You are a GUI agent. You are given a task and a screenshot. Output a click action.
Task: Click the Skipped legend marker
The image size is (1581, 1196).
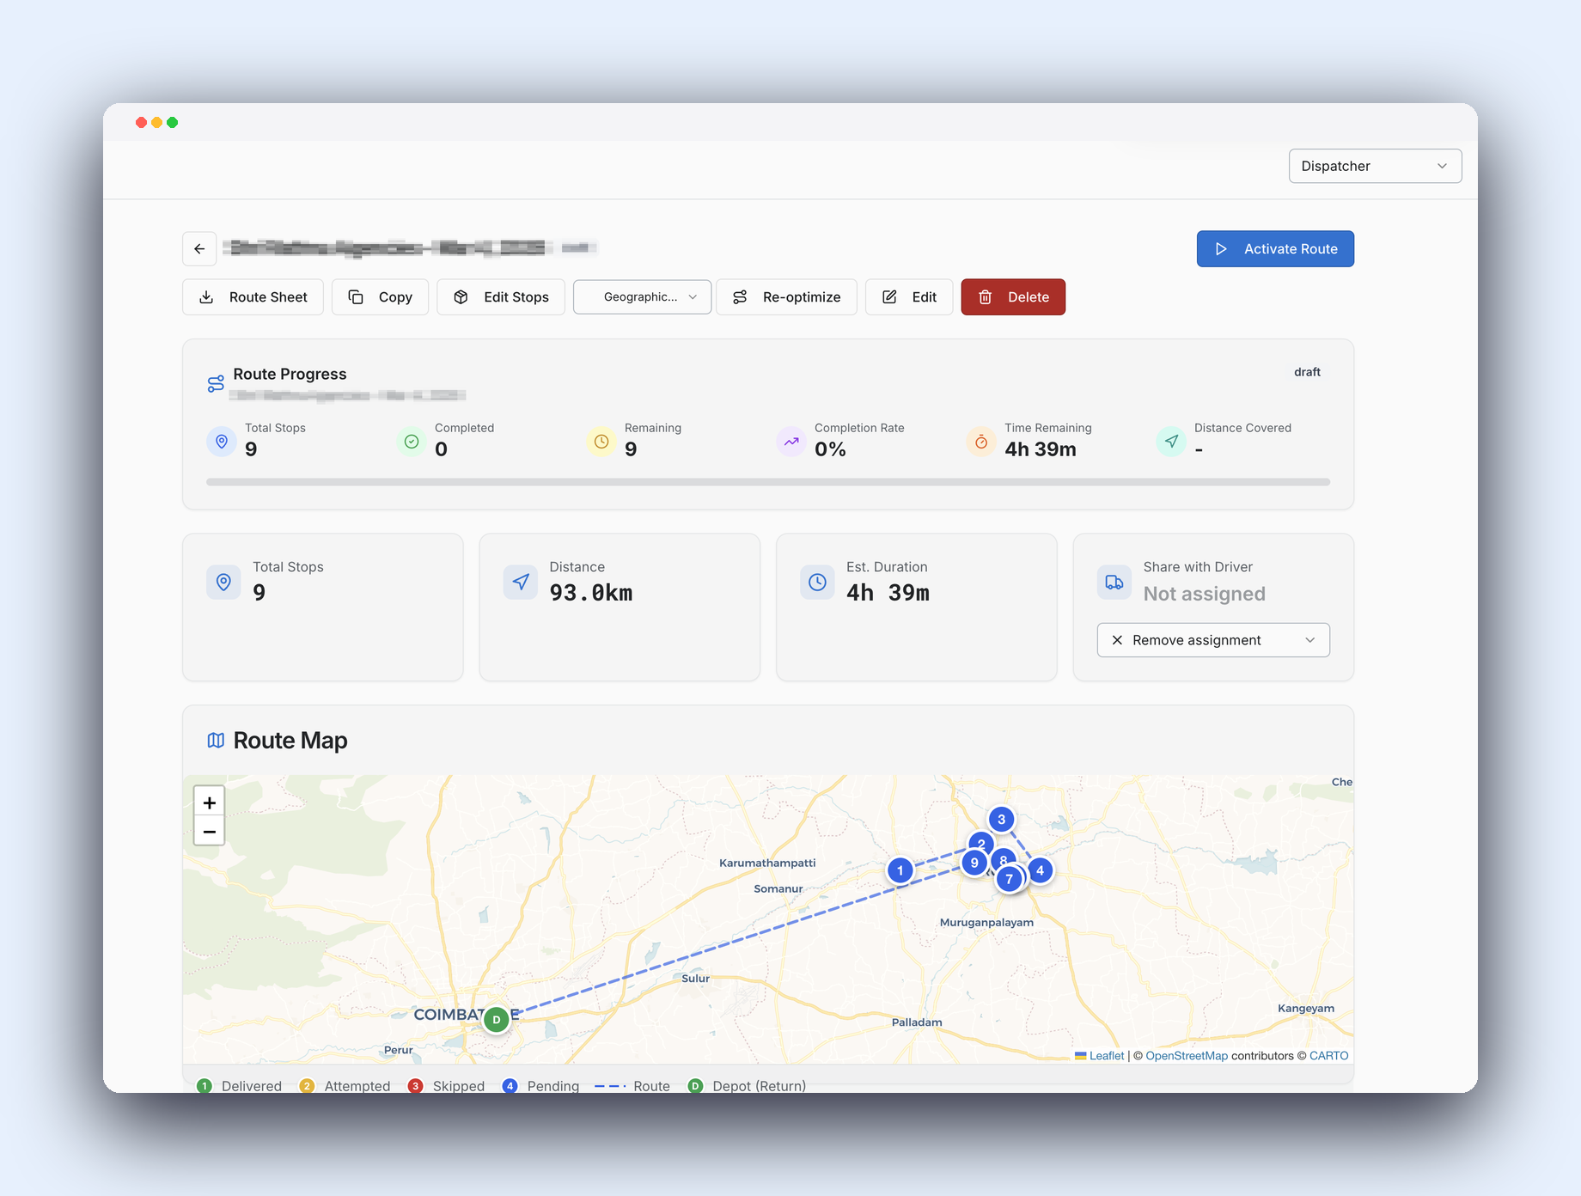pos(416,1086)
